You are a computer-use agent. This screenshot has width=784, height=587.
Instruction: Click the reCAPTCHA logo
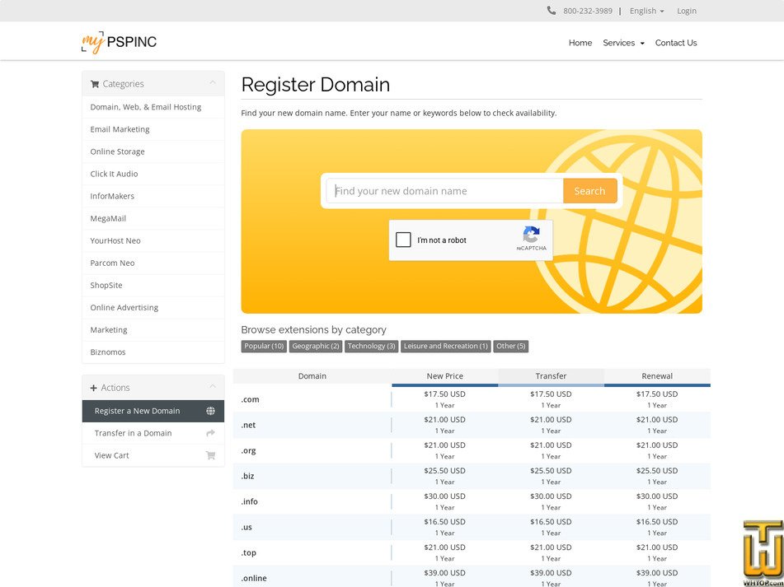(532, 235)
